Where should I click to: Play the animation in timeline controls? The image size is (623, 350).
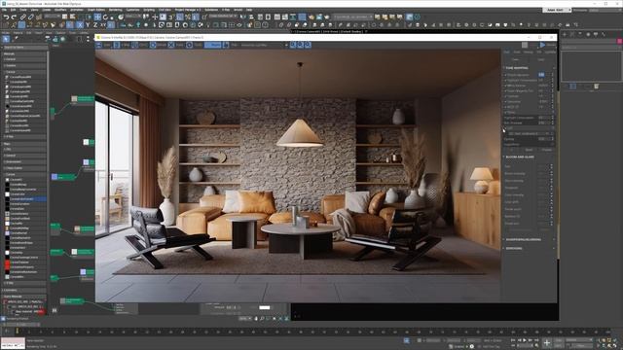[x=525, y=340]
